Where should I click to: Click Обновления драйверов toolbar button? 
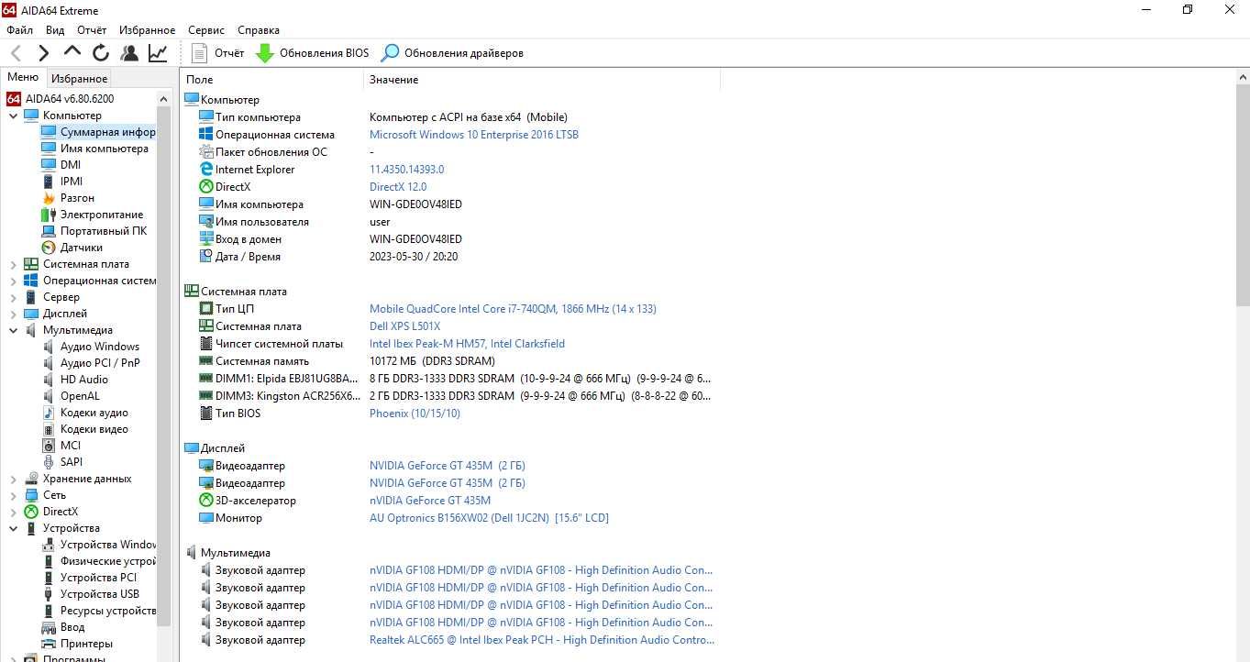(x=452, y=53)
